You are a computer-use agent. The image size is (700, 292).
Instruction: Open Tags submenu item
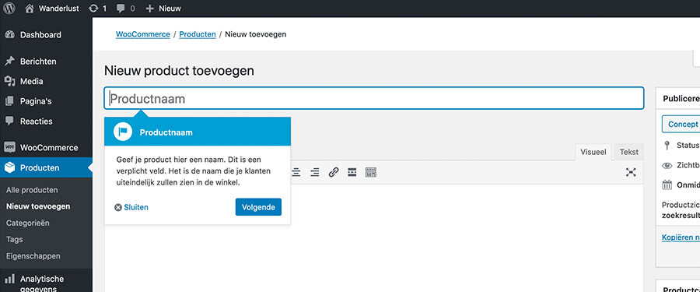pyautogui.click(x=14, y=240)
